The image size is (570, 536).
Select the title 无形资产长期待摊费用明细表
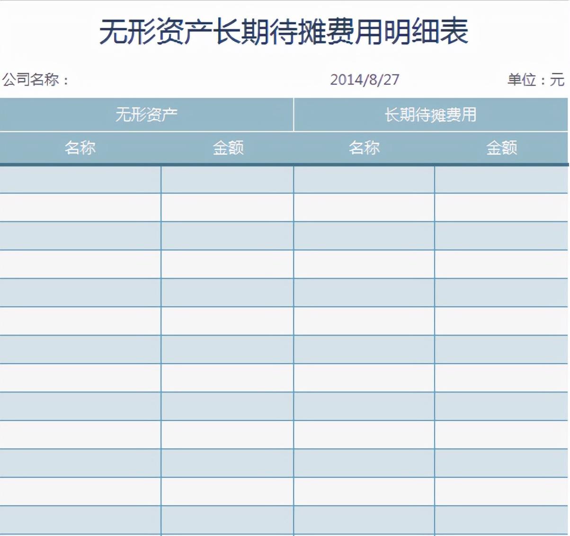point(284,32)
